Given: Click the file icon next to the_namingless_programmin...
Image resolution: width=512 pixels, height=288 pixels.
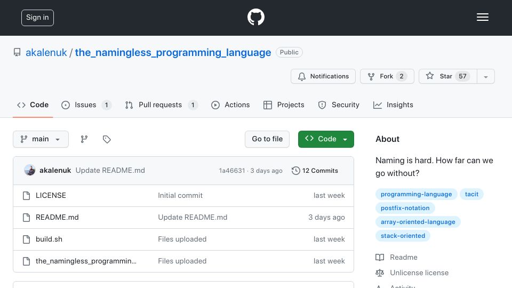Looking at the screenshot, I should [x=27, y=261].
